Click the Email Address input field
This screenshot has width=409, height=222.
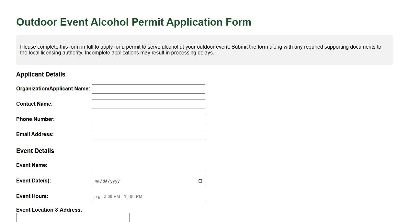click(x=148, y=134)
